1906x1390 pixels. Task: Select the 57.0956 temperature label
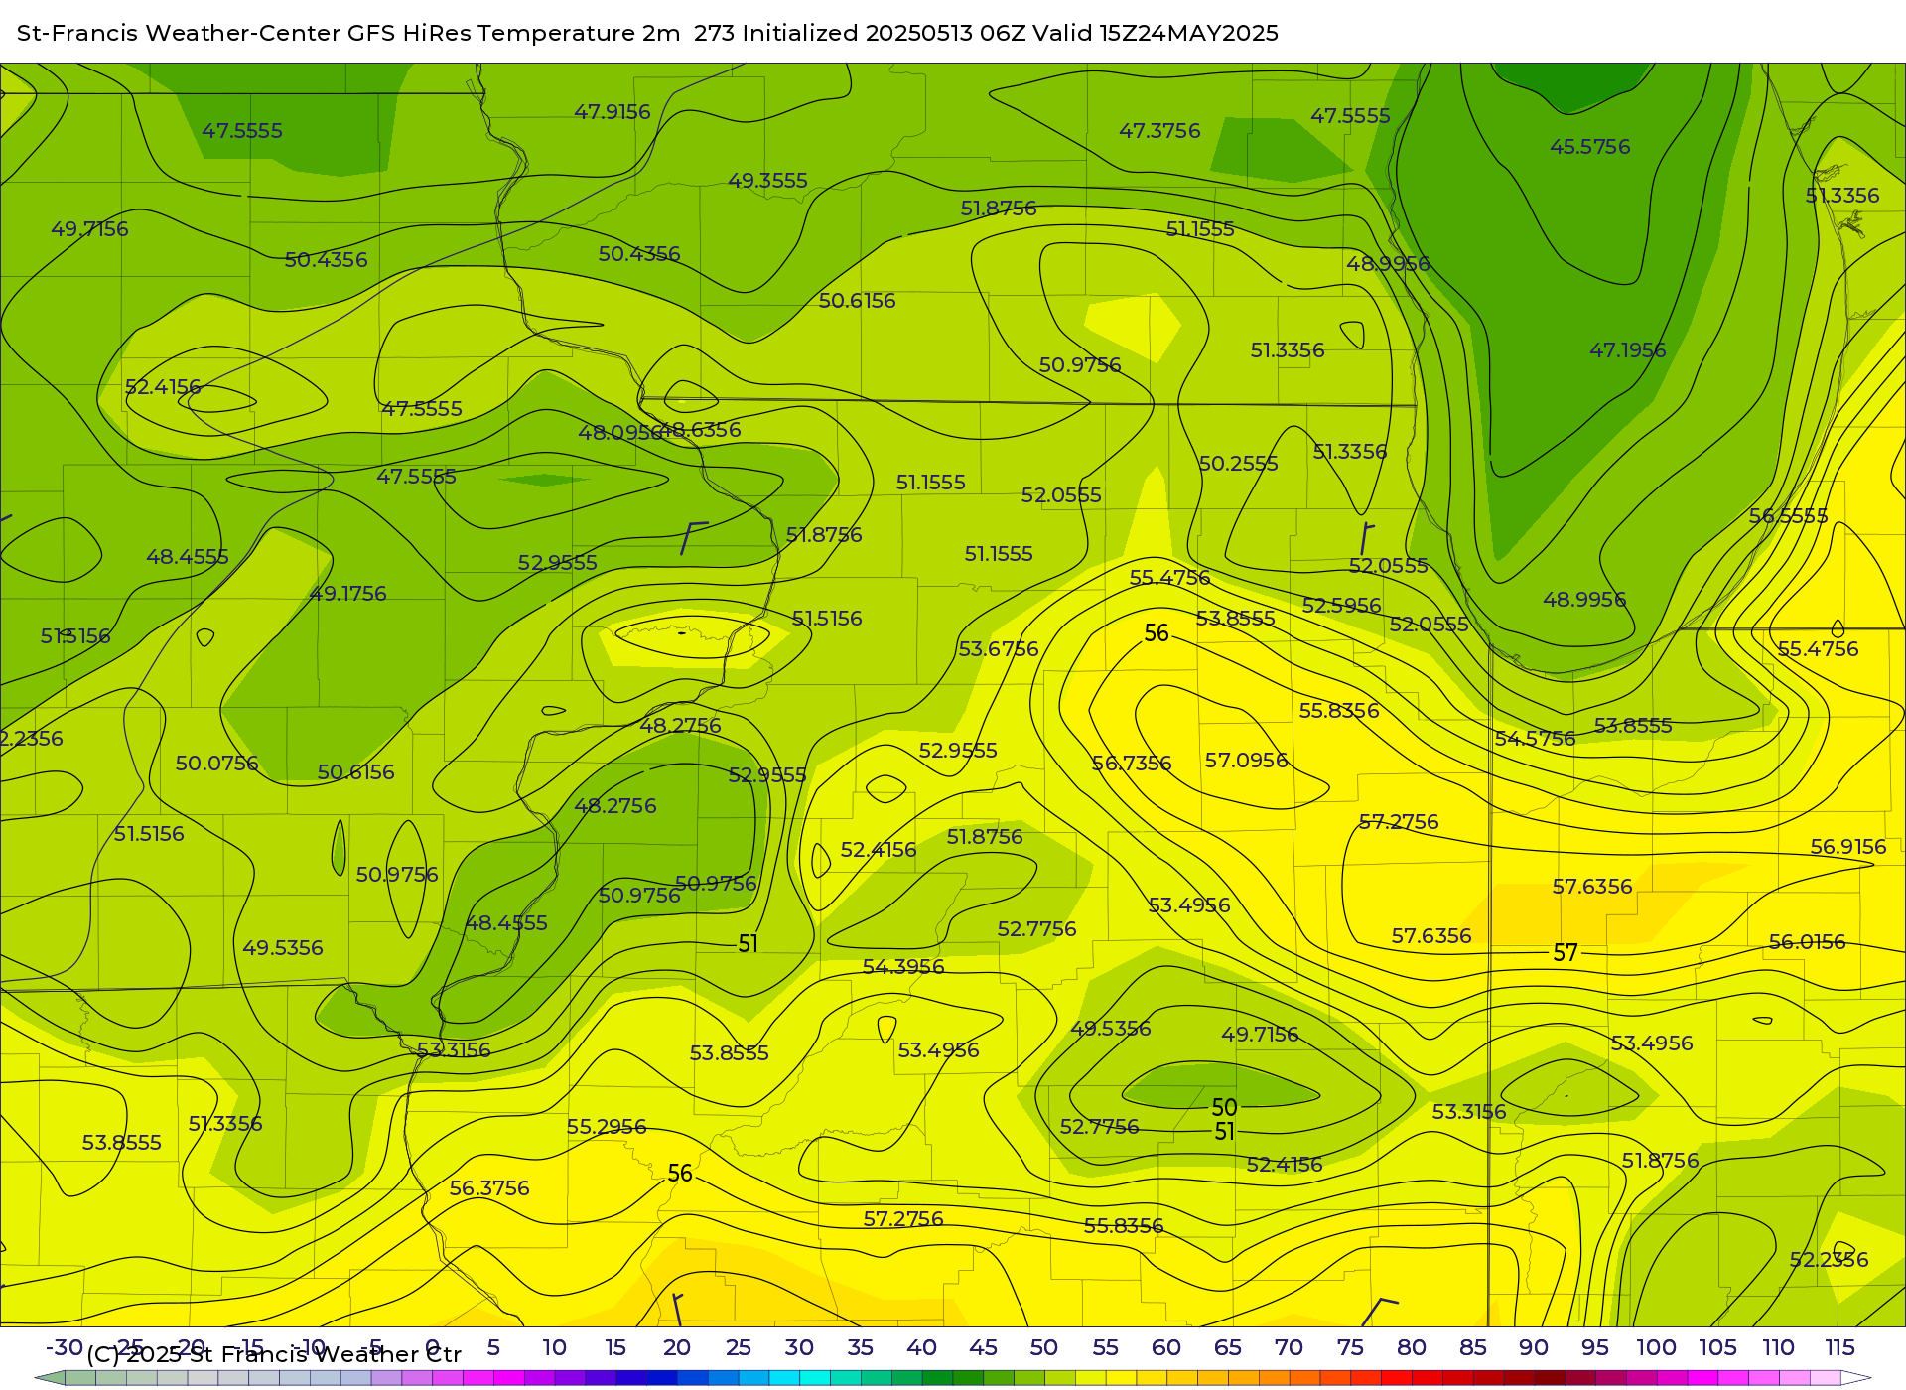(x=1246, y=761)
